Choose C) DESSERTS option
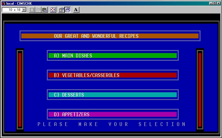This screenshot has height=138, width=222. 113,95
